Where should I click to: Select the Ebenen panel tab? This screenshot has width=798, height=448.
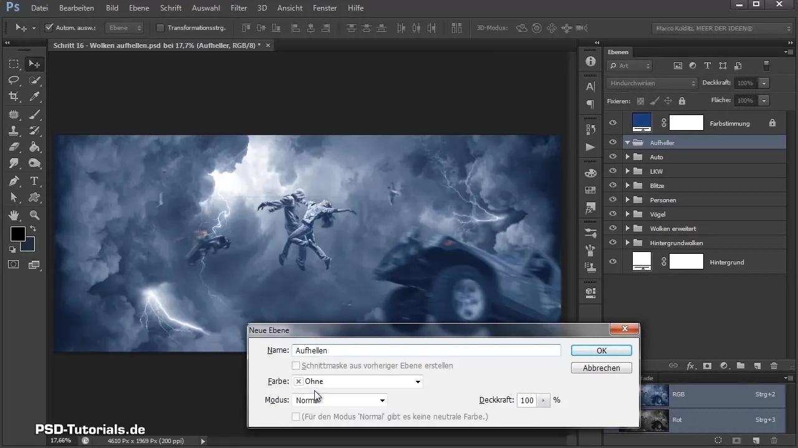click(x=618, y=52)
